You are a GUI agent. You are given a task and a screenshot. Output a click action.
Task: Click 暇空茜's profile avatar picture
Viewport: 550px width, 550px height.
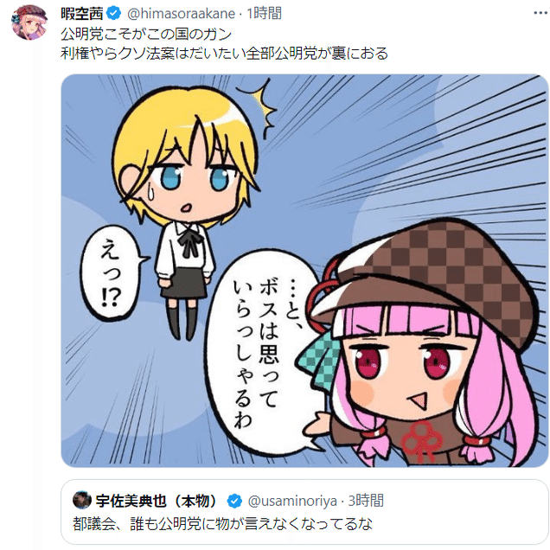point(29,22)
